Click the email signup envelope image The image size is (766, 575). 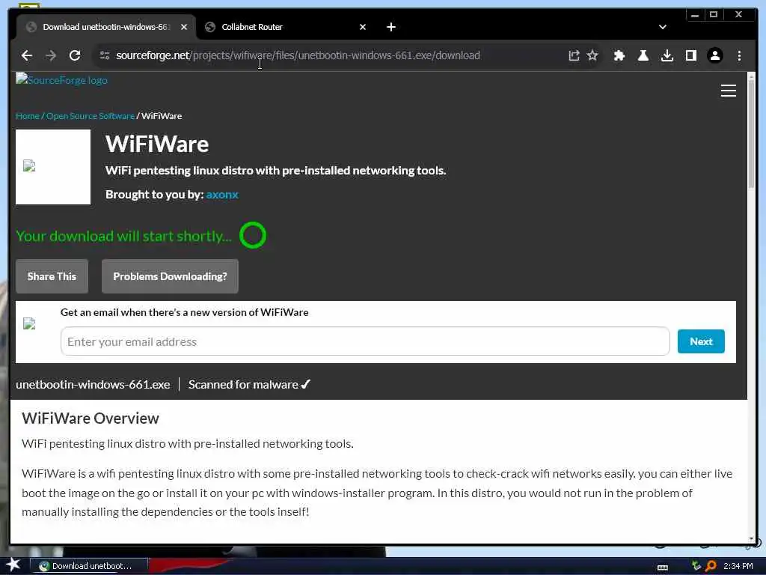[29, 323]
